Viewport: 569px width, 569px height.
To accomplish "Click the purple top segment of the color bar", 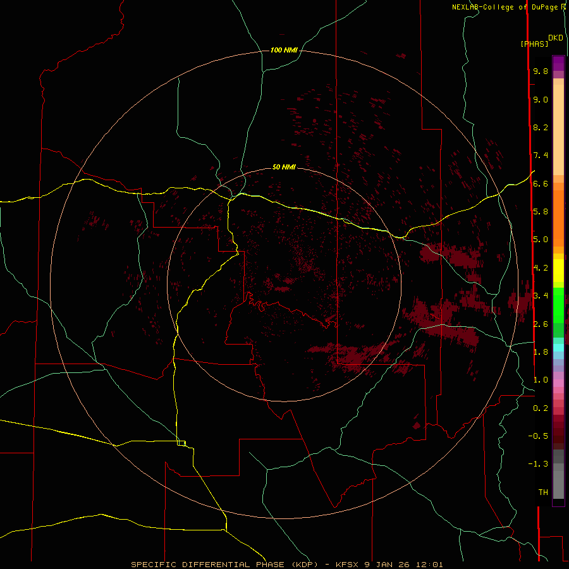I will (x=558, y=63).
